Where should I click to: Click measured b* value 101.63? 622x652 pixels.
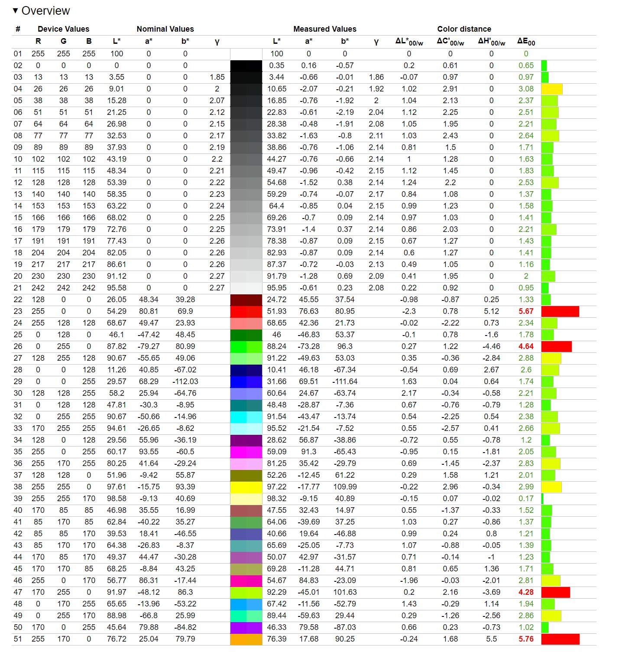pos(345,592)
